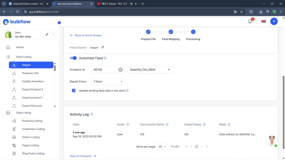Open the Items per page dropdown

coord(162,146)
